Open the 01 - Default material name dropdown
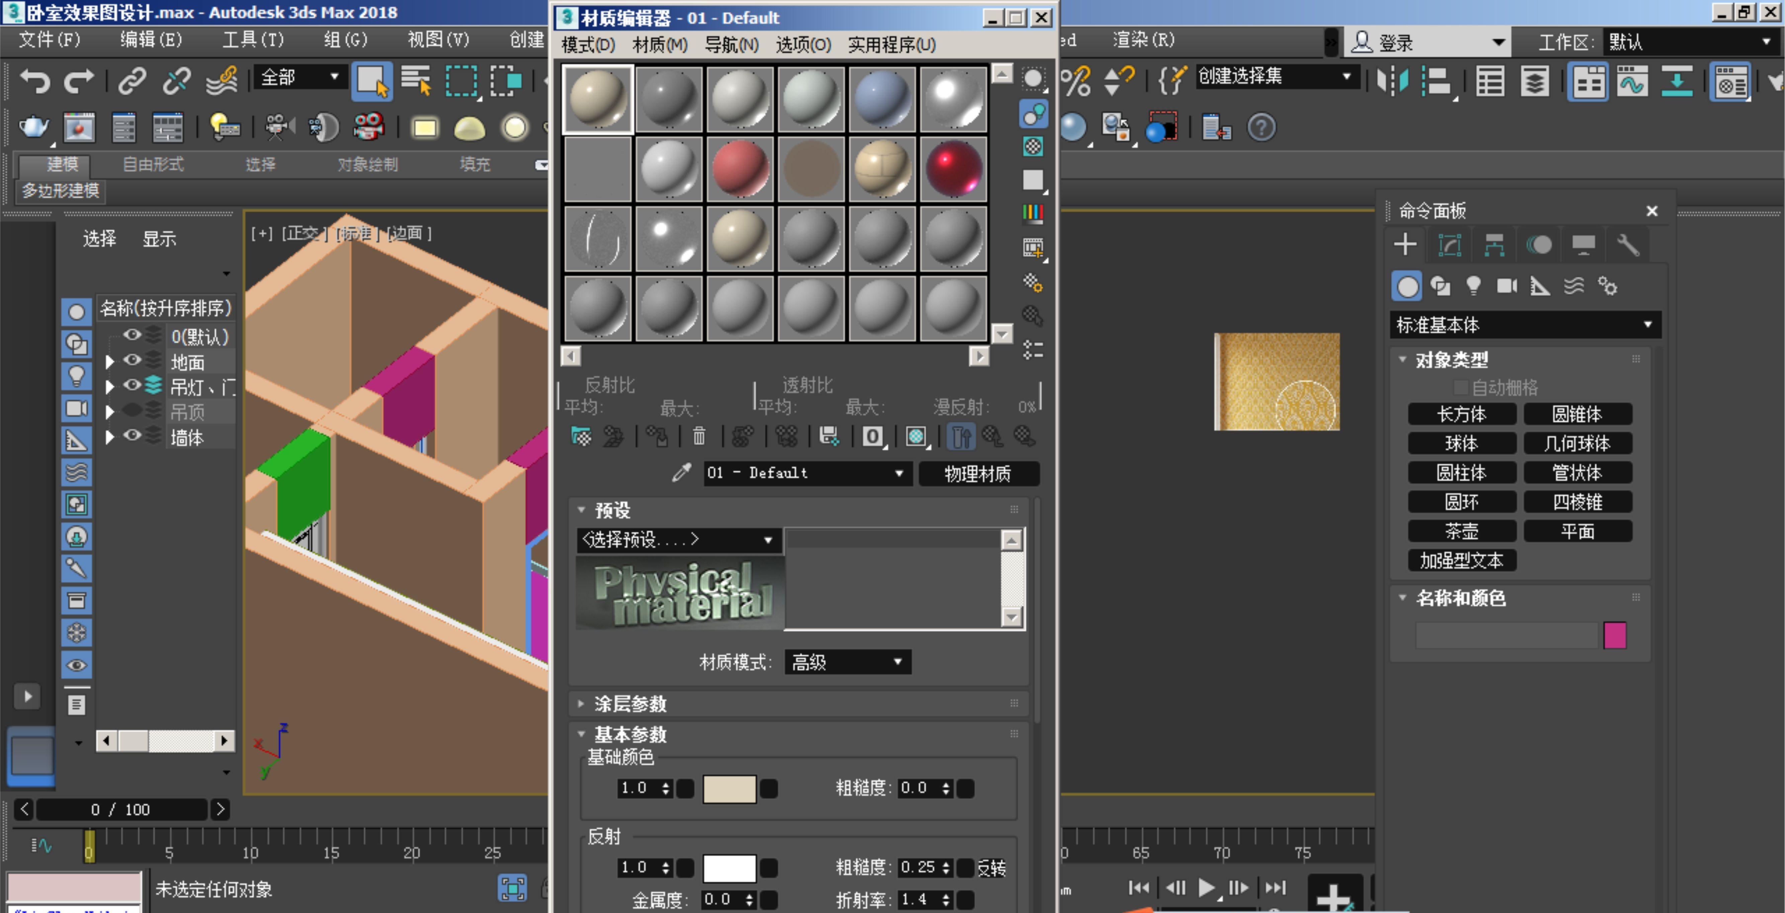Viewport: 1785px width, 913px height. point(807,473)
